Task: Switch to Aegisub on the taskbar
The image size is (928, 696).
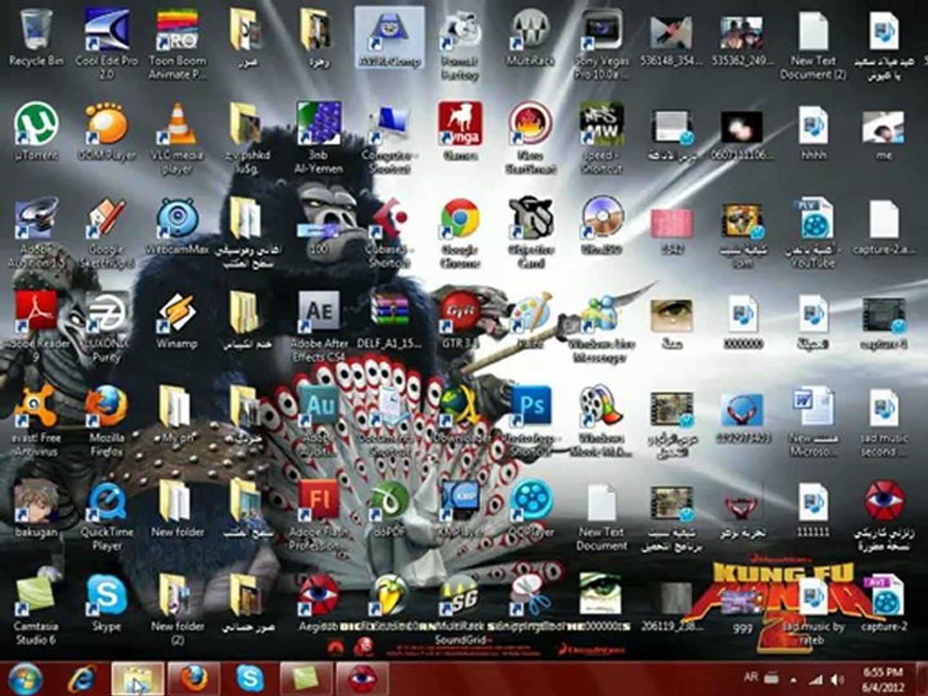Action: [x=363, y=678]
